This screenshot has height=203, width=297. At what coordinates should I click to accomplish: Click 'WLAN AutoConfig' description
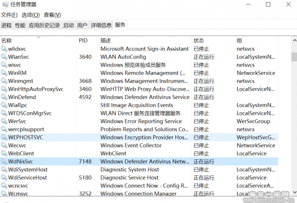[123, 57]
